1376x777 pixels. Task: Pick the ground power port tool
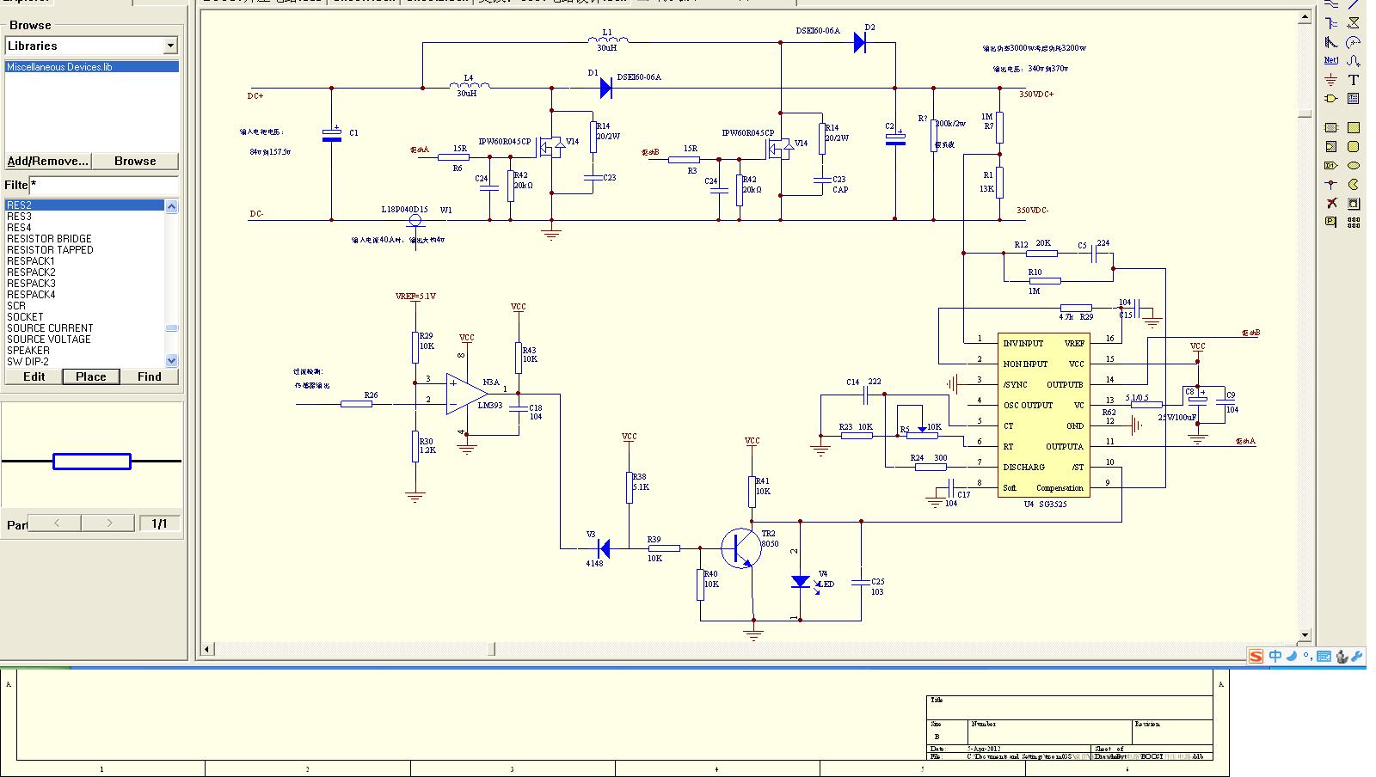1330,80
